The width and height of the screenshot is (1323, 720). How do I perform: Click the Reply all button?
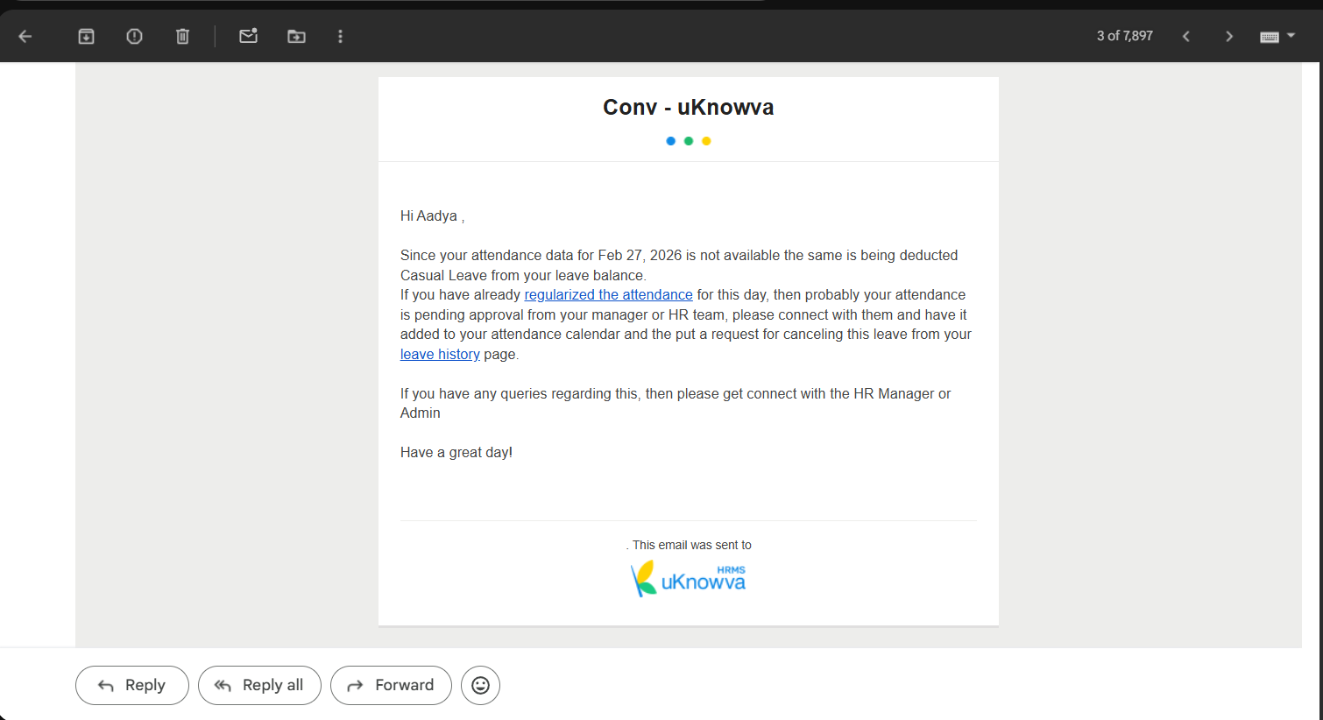(259, 685)
